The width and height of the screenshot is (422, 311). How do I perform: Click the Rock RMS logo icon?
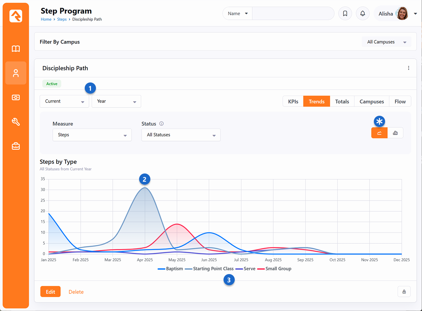[x=16, y=16]
